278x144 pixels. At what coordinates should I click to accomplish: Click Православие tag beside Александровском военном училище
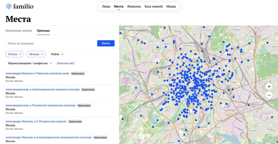88,89
